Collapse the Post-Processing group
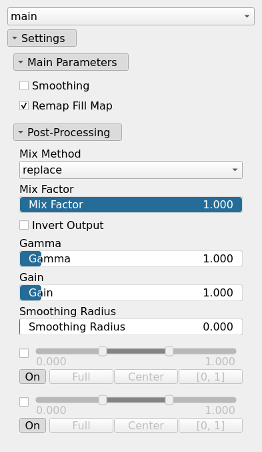The image size is (262, 452). tap(67, 132)
